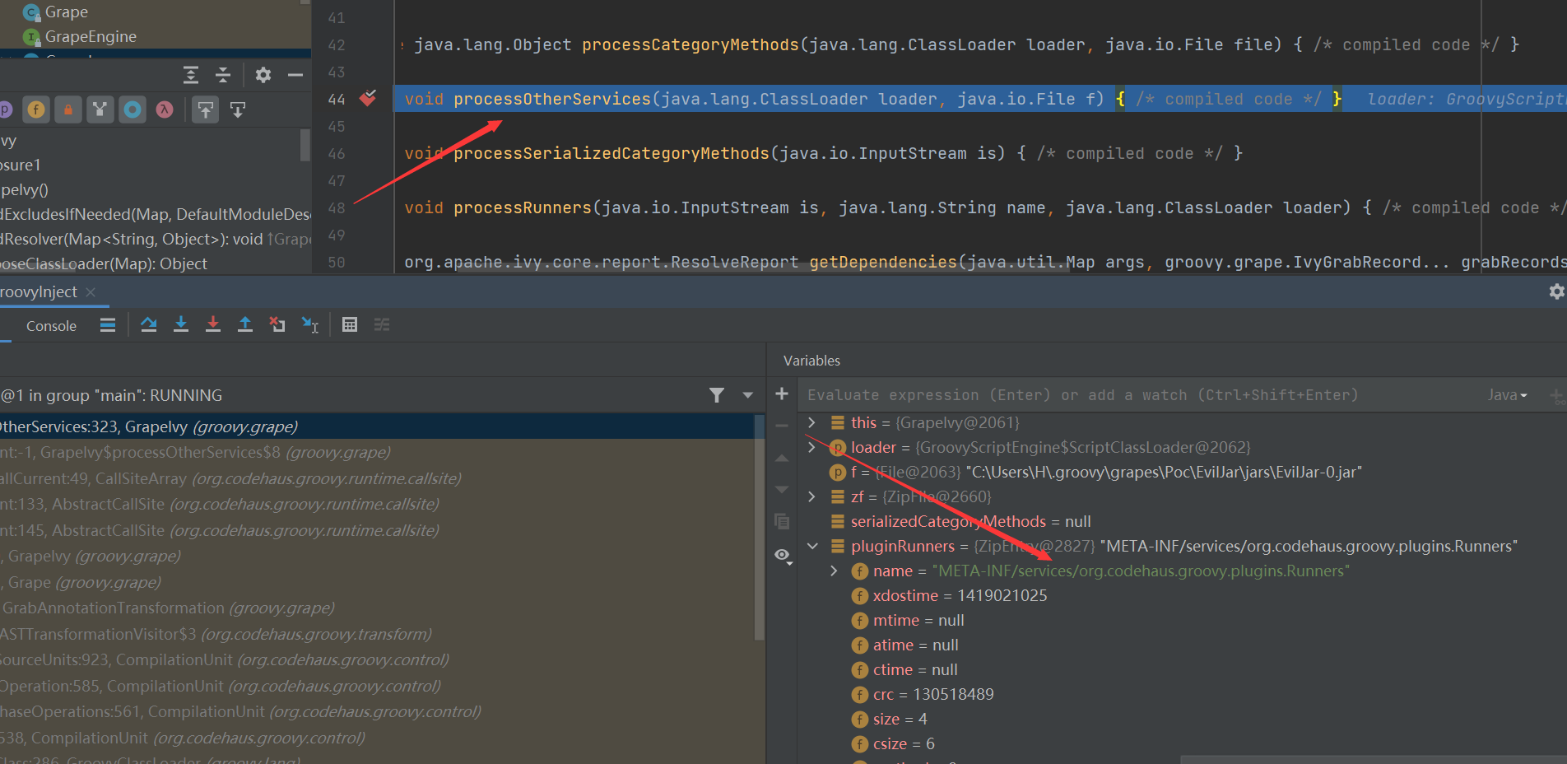Open the debug panel settings gear
This screenshot has height=764, width=1567.
[1555, 291]
